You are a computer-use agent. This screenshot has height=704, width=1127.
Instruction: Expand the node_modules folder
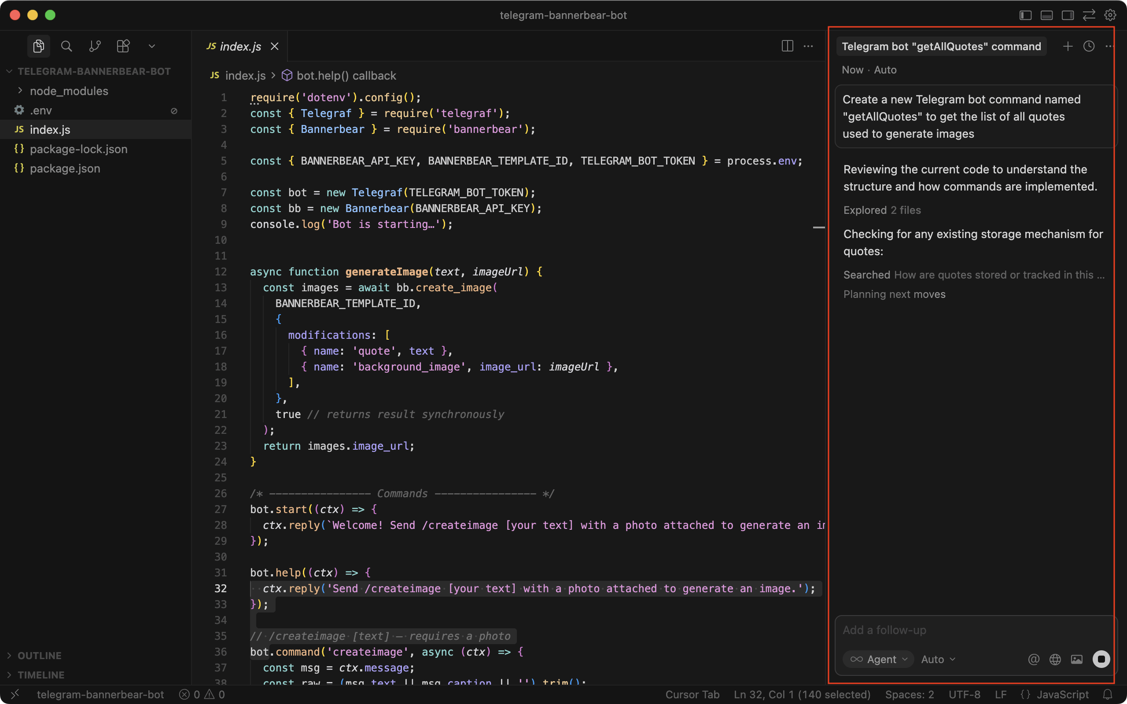(x=69, y=91)
